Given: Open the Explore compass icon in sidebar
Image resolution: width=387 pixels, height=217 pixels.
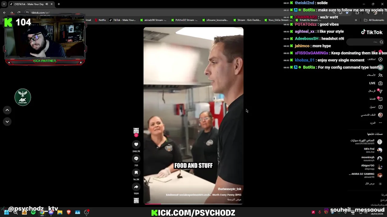Looking at the screenshot, I should click(x=380, y=59).
